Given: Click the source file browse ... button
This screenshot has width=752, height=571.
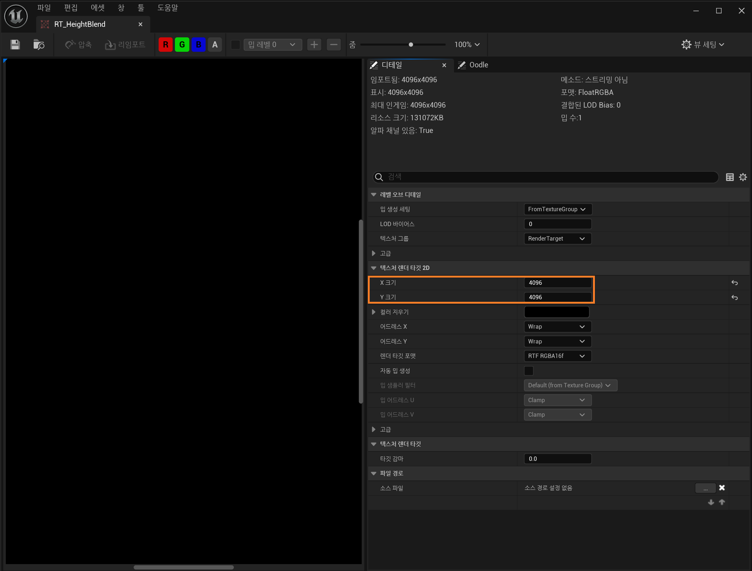Looking at the screenshot, I should point(705,488).
